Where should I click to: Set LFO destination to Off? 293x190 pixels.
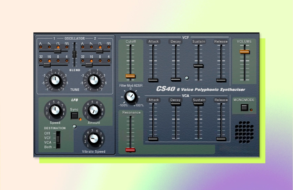(47, 133)
